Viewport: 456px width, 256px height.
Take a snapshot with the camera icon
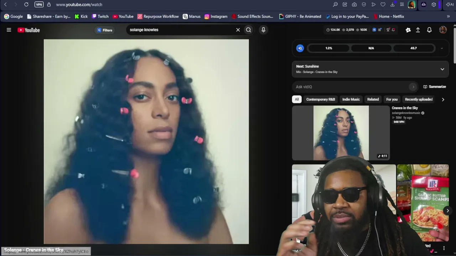point(354,5)
